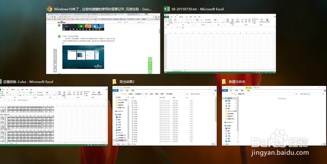Click the folder icon beside 新建文件夹 title
Viewport: 327px width, 164px height.
(224, 81)
